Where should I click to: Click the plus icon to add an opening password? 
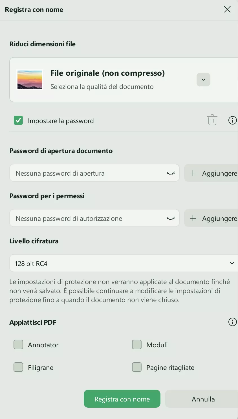pyautogui.click(x=193, y=173)
